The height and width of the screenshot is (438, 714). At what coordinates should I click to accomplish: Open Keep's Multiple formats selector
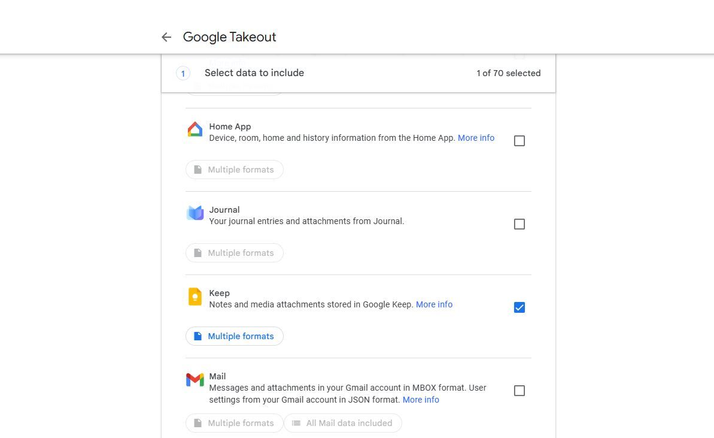(234, 336)
